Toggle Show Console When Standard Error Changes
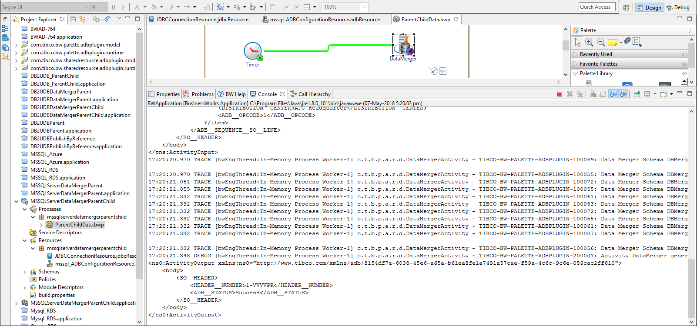Screen dimensions: 697x326 (623, 94)
